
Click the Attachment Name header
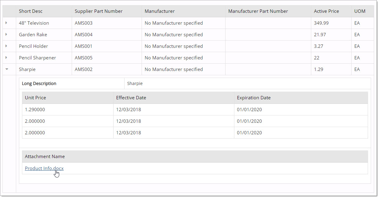point(45,157)
